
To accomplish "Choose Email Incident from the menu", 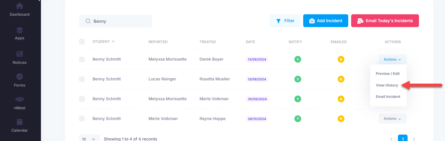I will pyautogui.click(x=388, y=96).
